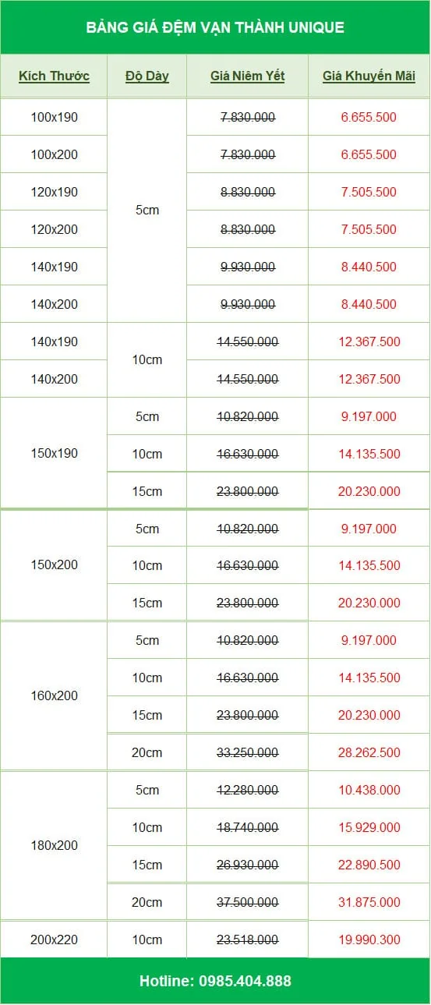
Task: Click the Giá Niêm Yết column header
Action: coord(247,76)
